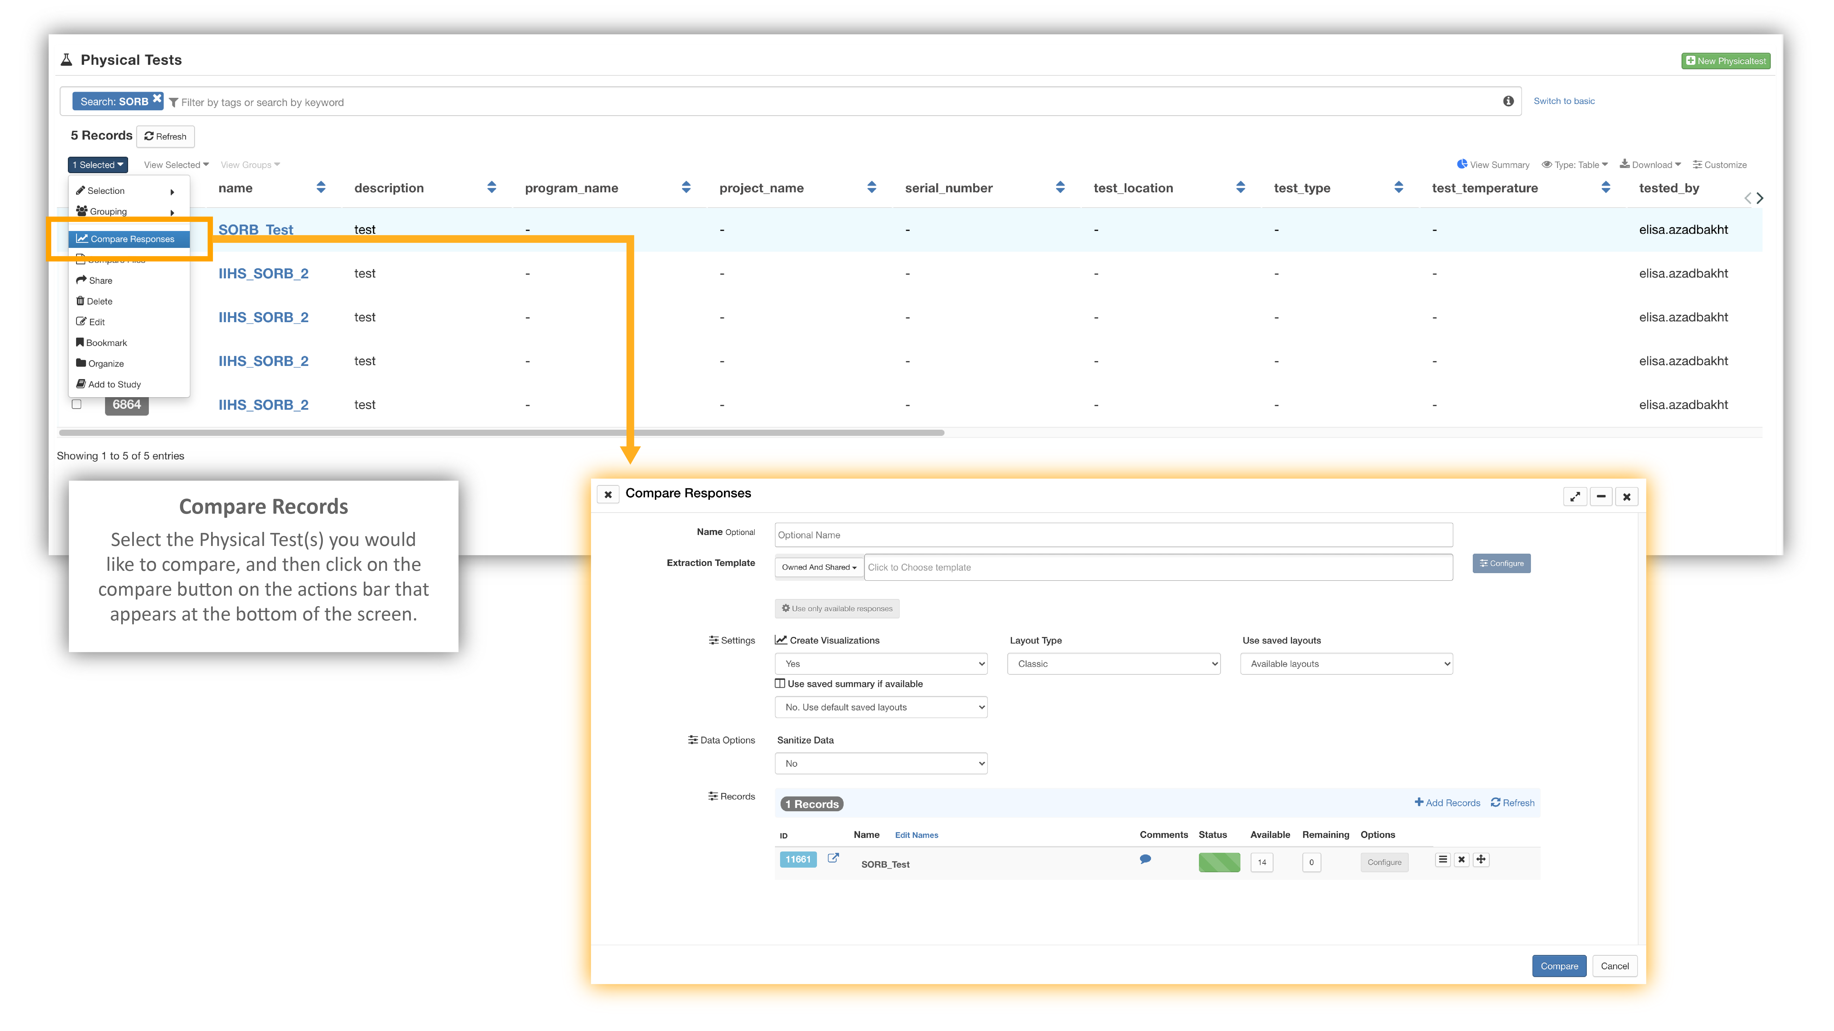Open SORB_Test record link in table
The width and height of the screenshot is (1834, 1031).
tap(256, 229)
